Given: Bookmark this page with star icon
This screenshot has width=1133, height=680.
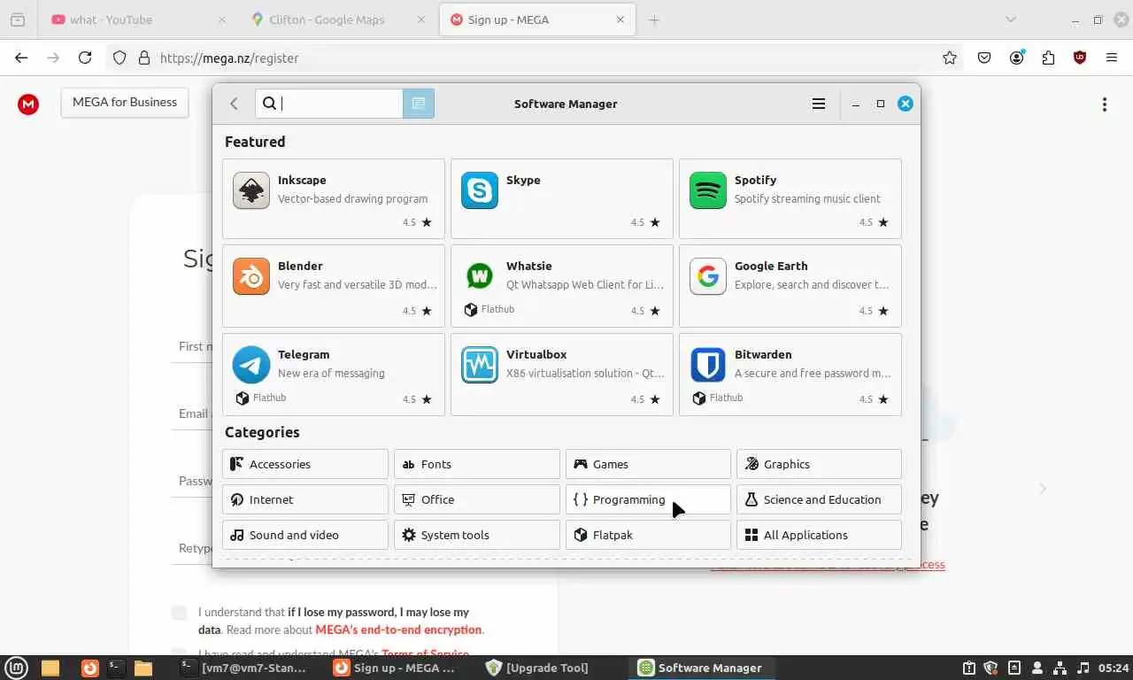Looking at the screenshot, I should (950, 58).
